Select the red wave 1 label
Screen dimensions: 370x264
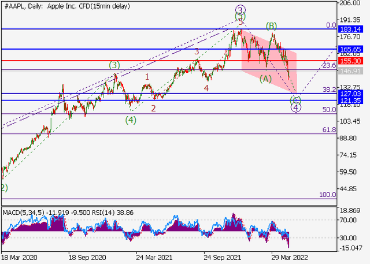click(x=147, y=76)
